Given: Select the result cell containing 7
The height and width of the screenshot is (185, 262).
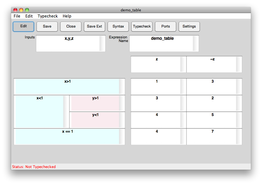Looking at the screenshot, I should [x=211, y=137].
